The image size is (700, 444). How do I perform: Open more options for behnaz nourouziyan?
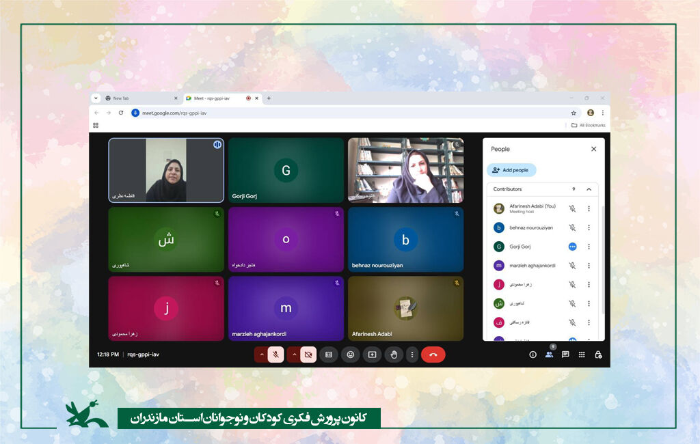coord(589,227)
